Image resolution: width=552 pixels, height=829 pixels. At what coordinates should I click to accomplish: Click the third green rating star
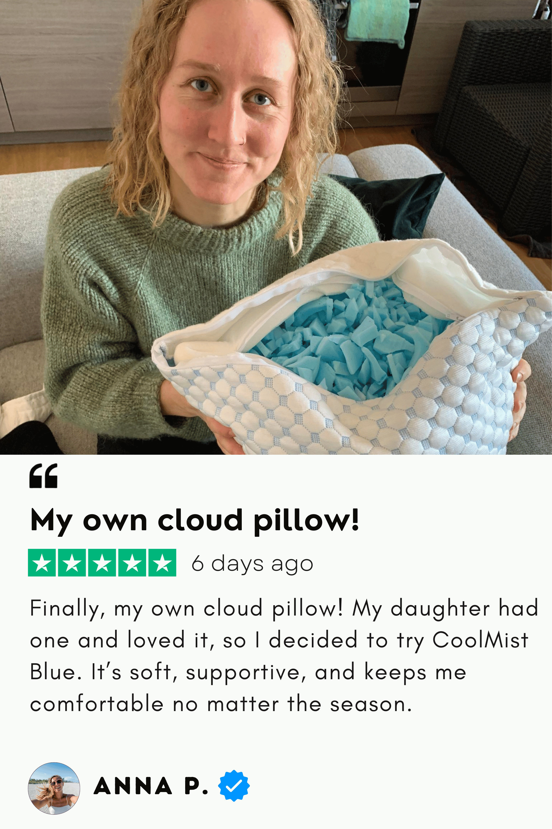[102, 563]
